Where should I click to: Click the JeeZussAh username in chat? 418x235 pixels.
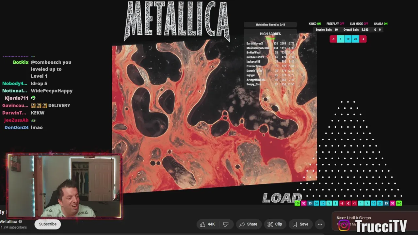[x=16, y=120]
